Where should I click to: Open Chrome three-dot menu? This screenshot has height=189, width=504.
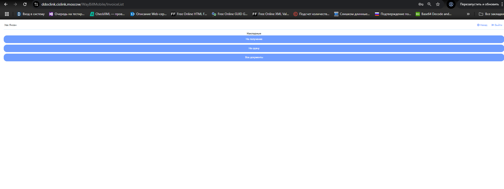(x=502, y=4)
